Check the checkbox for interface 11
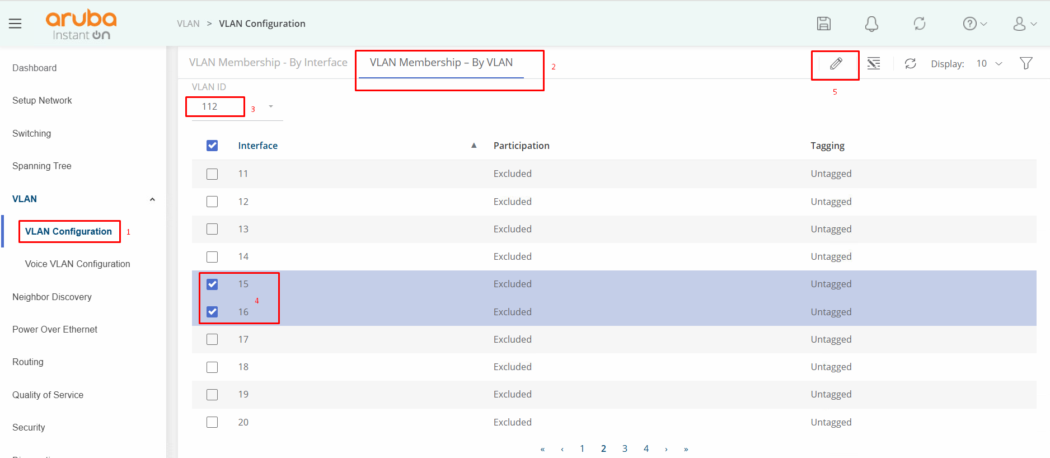1050x458 pixels. click(212, 174)
